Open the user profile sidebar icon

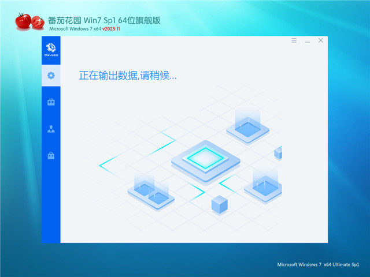[x=51, y=129]
